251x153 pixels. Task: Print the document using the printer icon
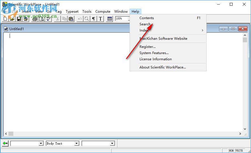pyautogui.click(x=35, y=19)
